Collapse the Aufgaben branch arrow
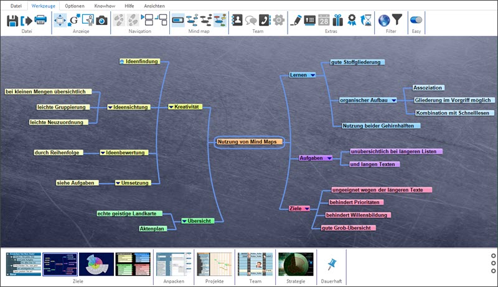This screenshot has height=287, width=498. coord(329,158)
